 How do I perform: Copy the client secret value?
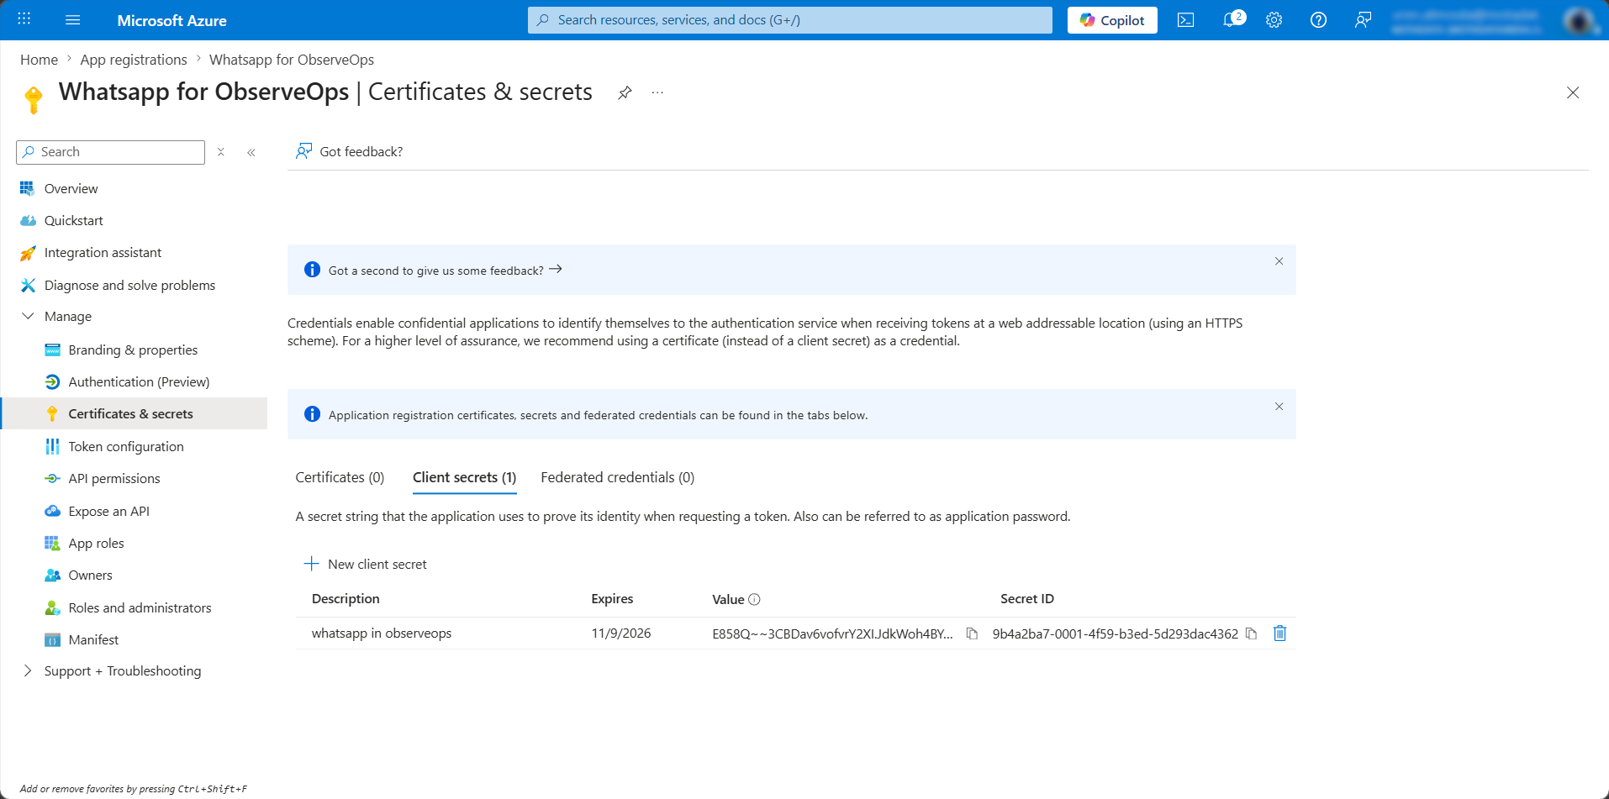(x=972, y=633)
